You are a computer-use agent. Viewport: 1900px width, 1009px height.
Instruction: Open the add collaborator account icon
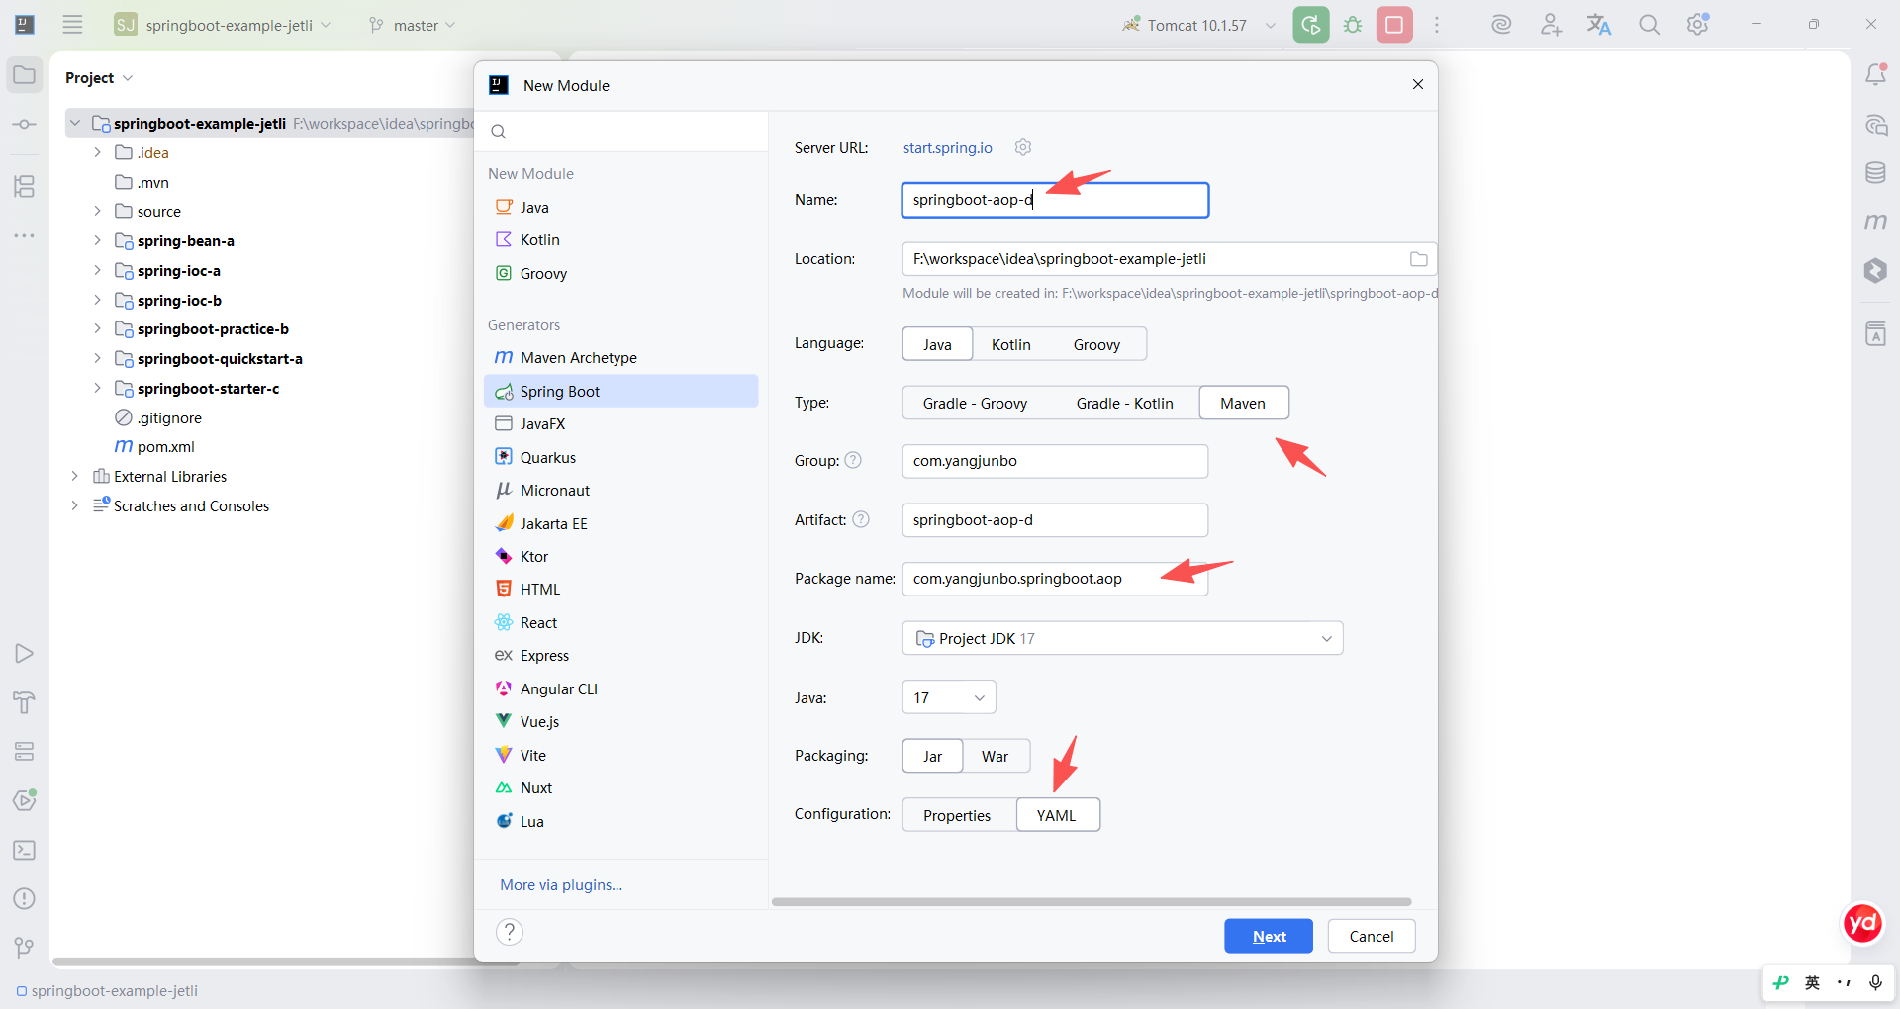(x=1551, y=25)
